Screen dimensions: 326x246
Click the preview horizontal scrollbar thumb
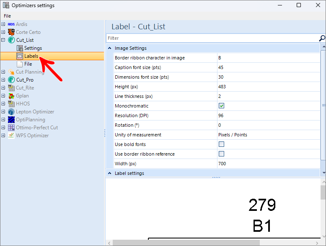186,243
